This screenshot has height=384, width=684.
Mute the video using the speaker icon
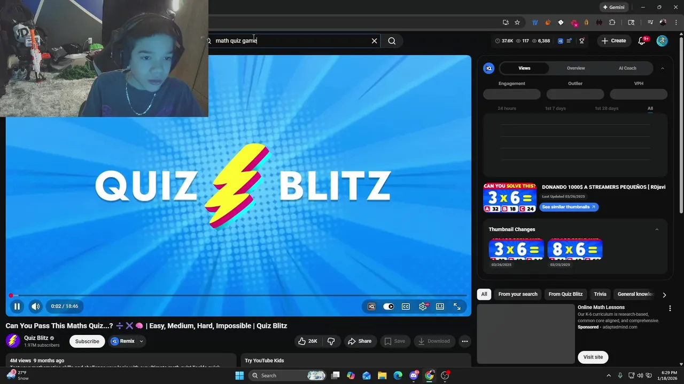[x=35, y=306]
